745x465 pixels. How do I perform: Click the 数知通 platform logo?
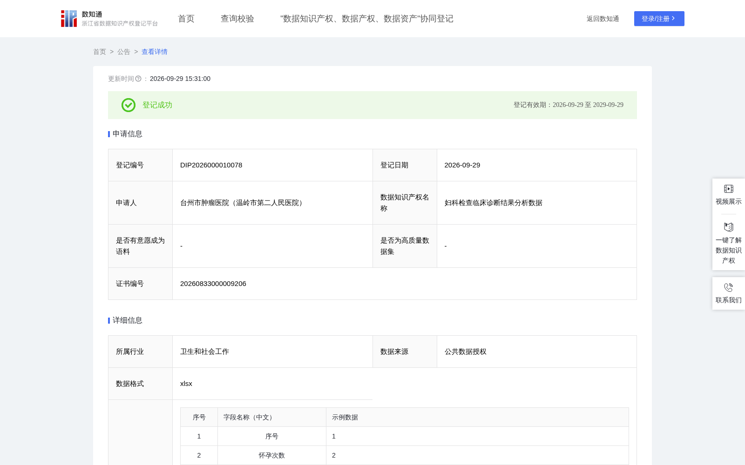click(109, 19)
